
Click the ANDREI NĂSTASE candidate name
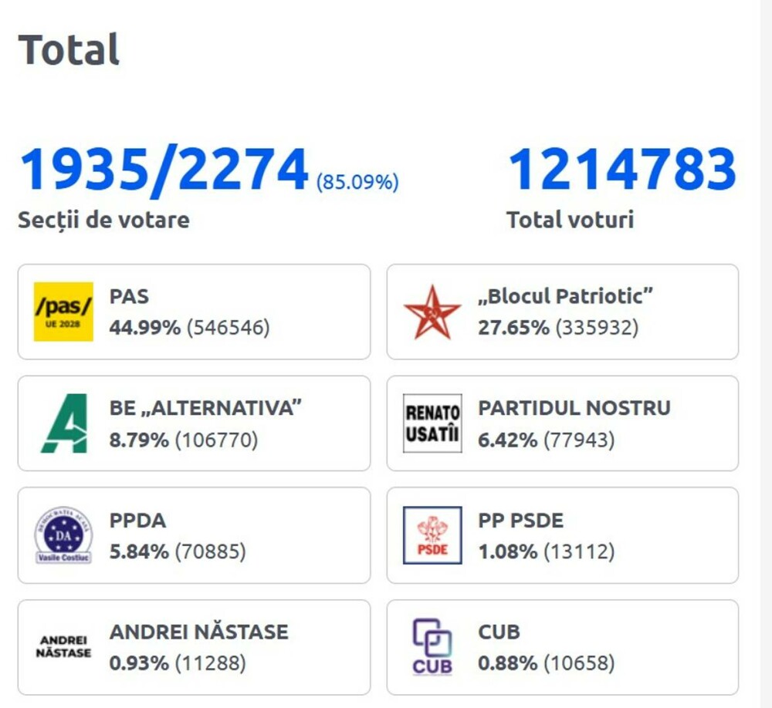tap(199, 632)
